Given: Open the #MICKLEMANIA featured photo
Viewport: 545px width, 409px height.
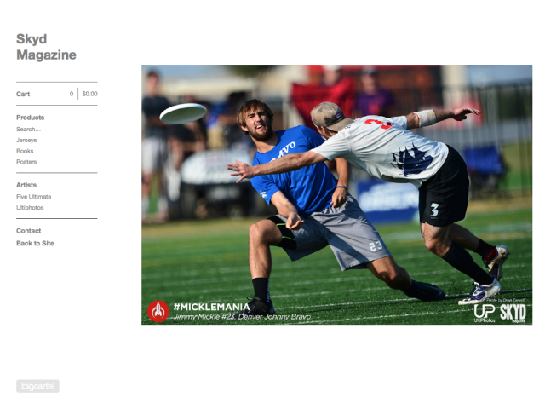Looking at the screenshot, I should tap(336, 195).
